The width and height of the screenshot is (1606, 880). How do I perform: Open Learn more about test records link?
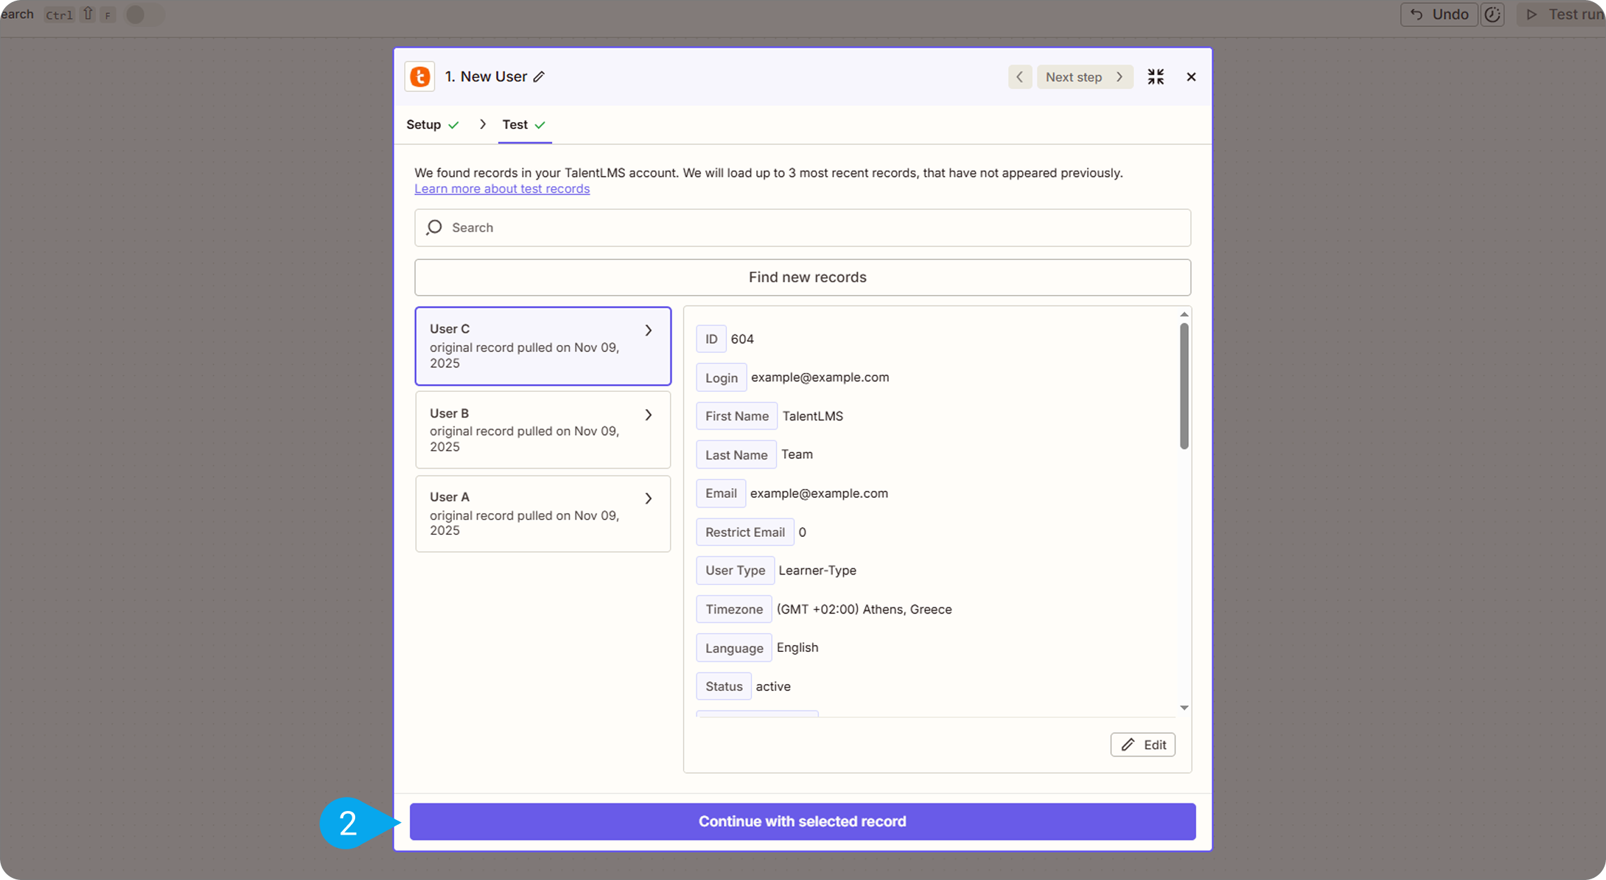click(502, 189)
